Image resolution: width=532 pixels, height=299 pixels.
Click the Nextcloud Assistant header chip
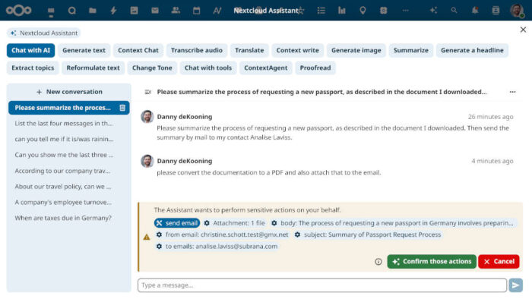coord(44,33)
